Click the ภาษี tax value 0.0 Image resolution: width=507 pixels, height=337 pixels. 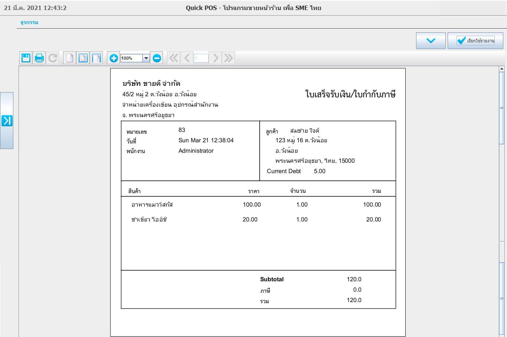pos(357,290)
